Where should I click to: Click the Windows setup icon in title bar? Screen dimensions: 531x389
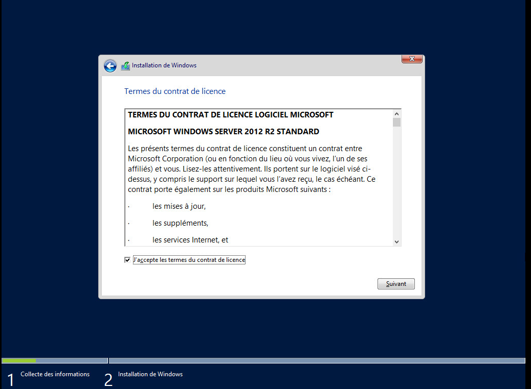point(125,65)
